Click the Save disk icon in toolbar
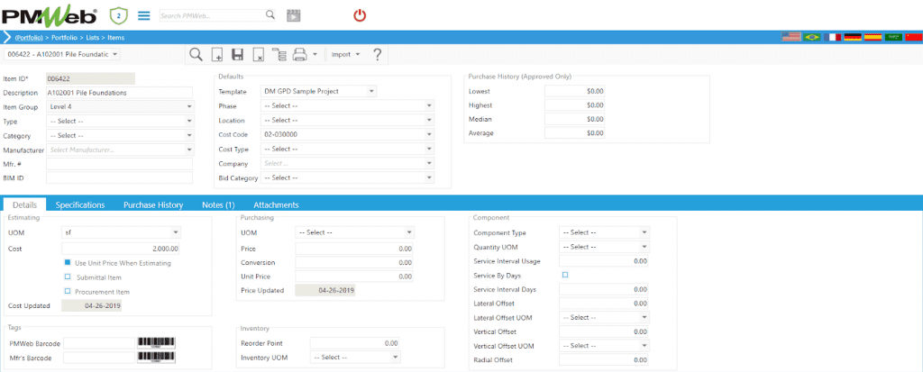 238,55
